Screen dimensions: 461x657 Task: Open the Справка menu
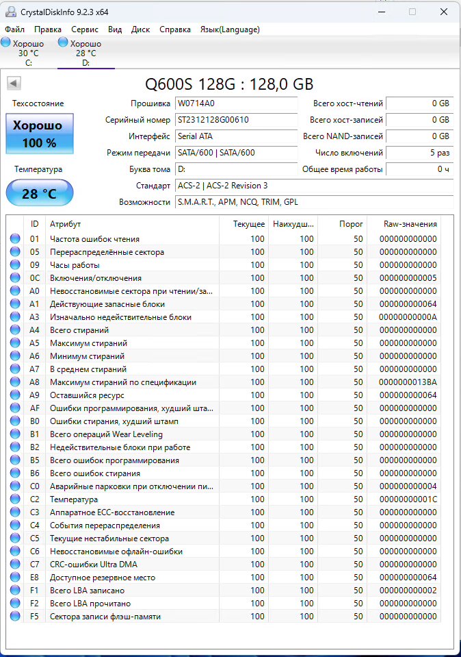click(175, 29)
